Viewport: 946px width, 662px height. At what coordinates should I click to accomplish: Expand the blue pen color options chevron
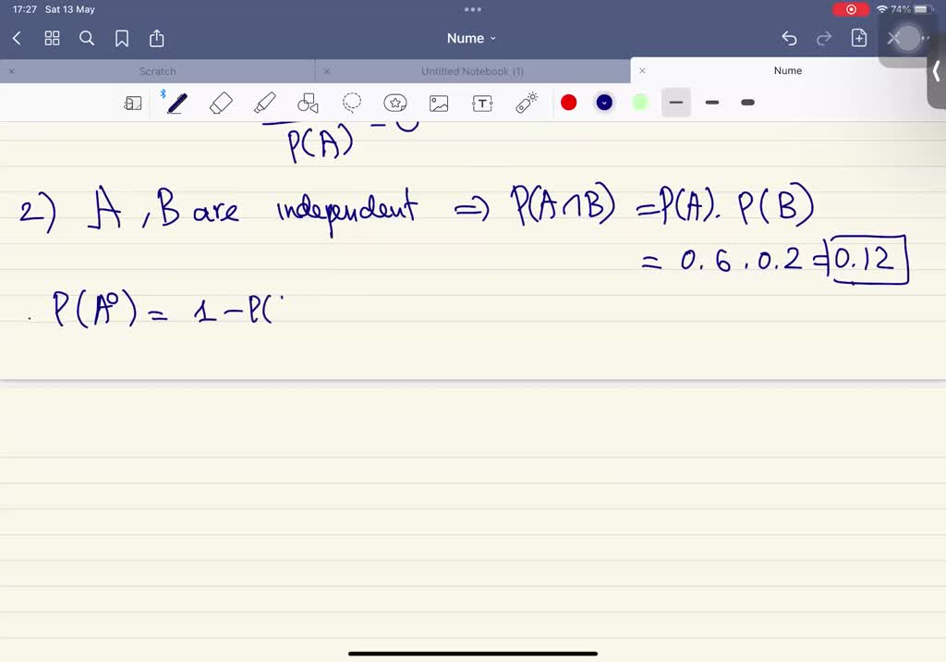coord(604,103)
